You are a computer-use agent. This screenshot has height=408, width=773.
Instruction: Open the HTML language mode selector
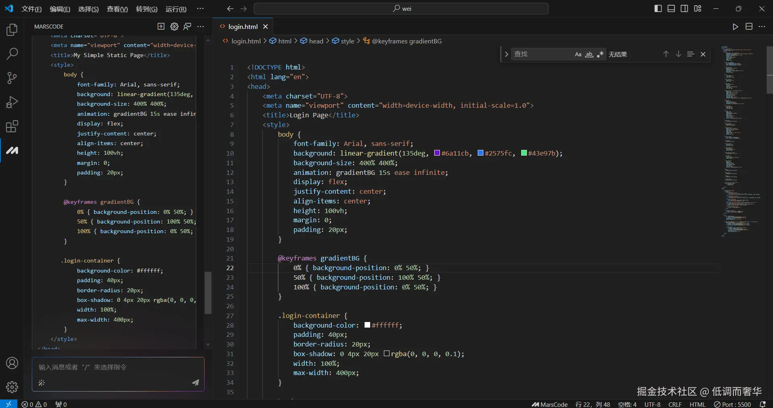(x=697, y=404)
